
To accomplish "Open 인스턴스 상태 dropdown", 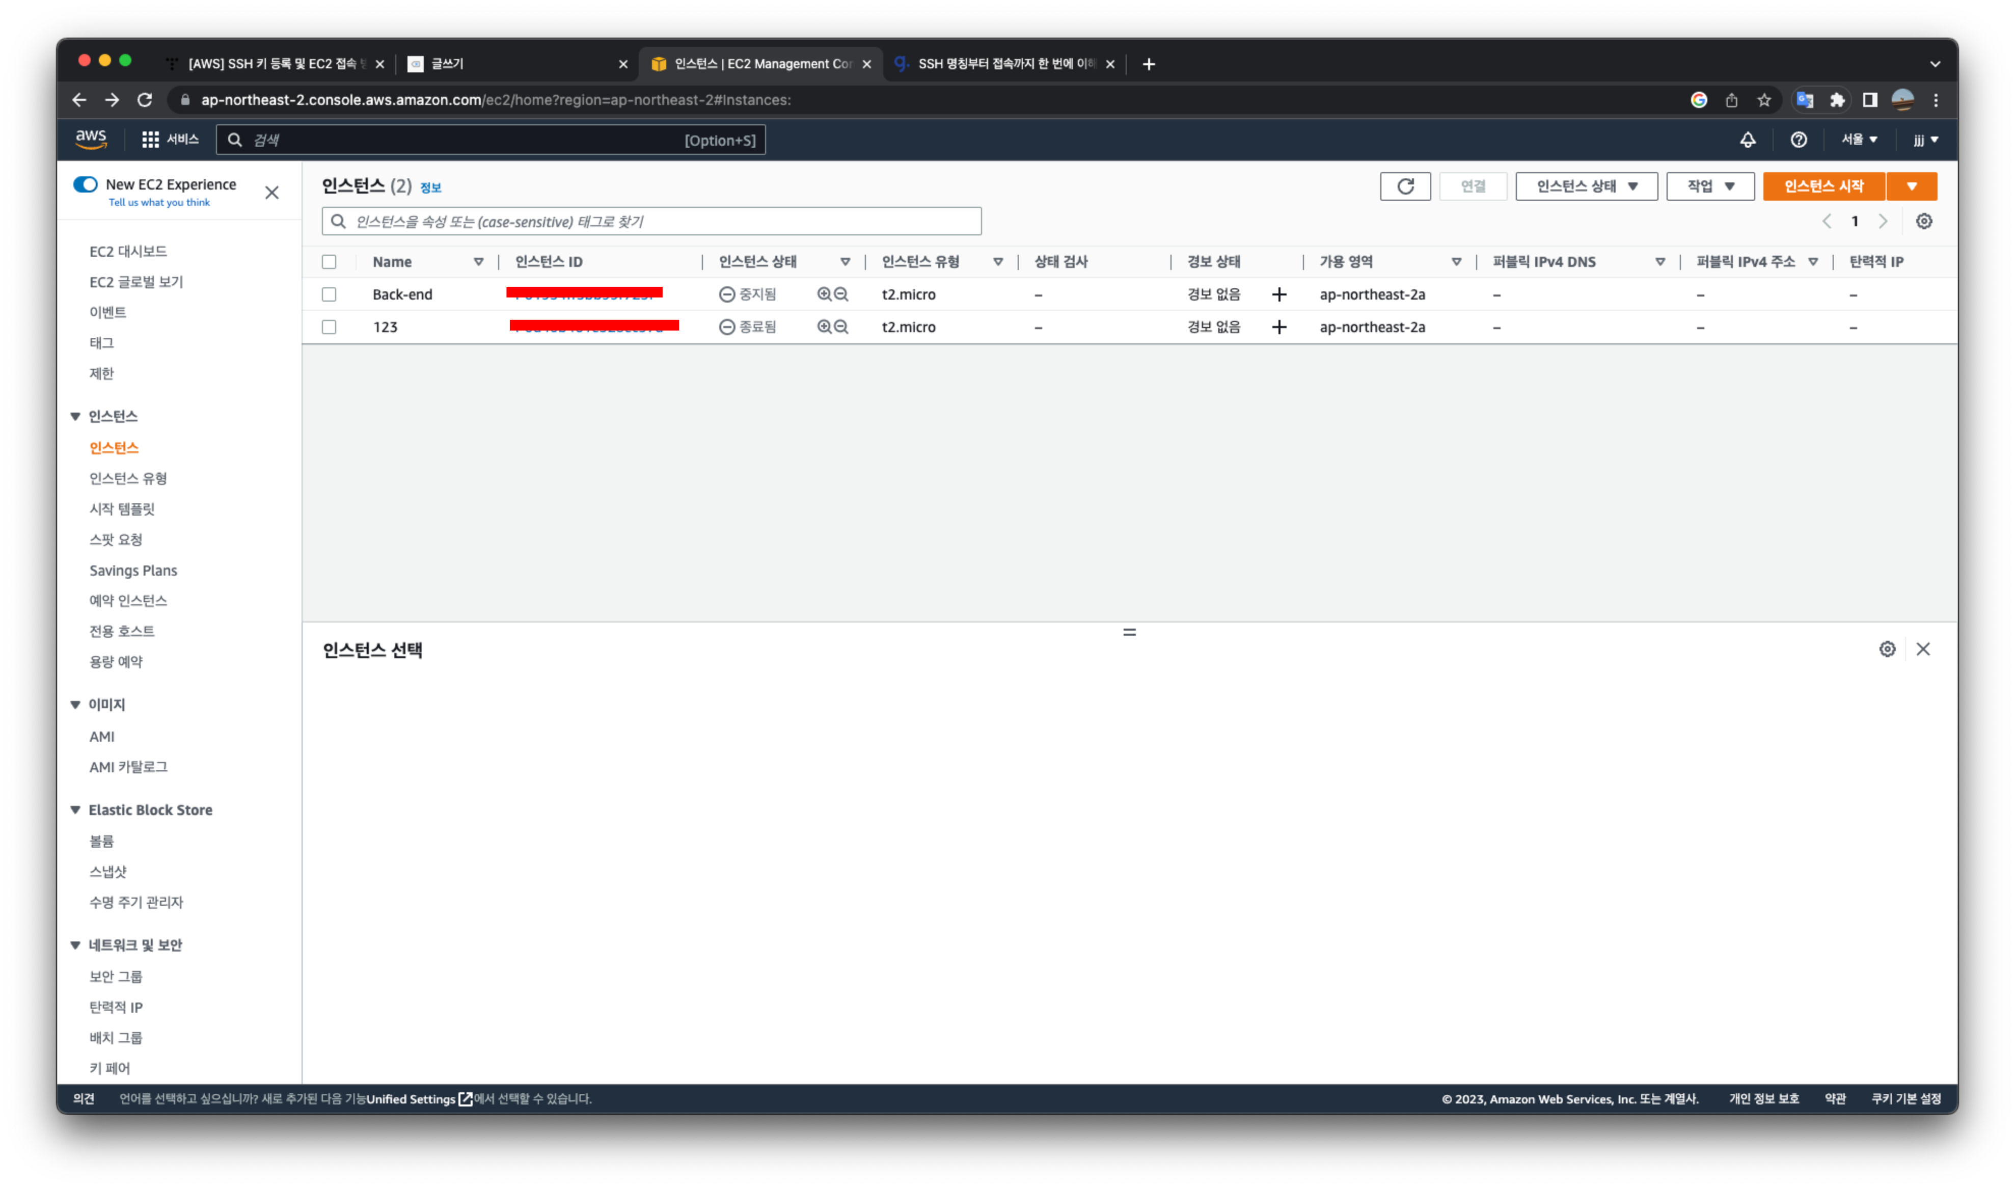I will 1586,186.
